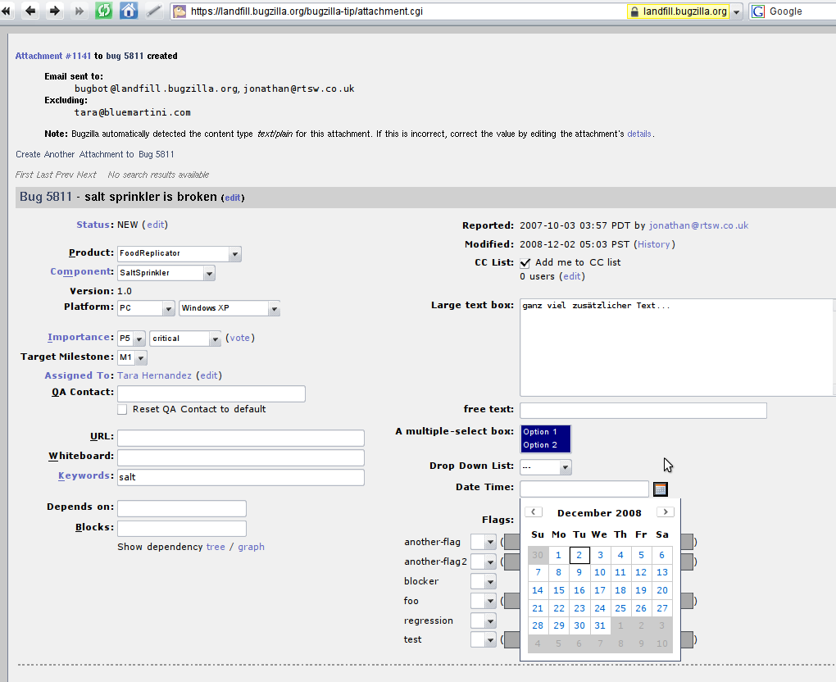The image size is (836, 682).
Task: Click the green Reload page icon
Action: tap(103, 11)
